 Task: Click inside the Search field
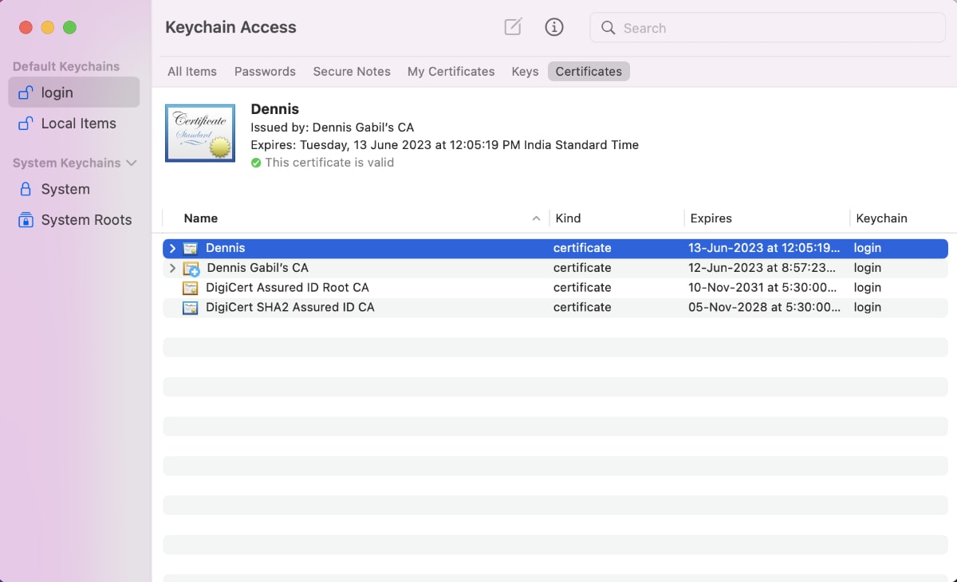[x=774, y=28]
